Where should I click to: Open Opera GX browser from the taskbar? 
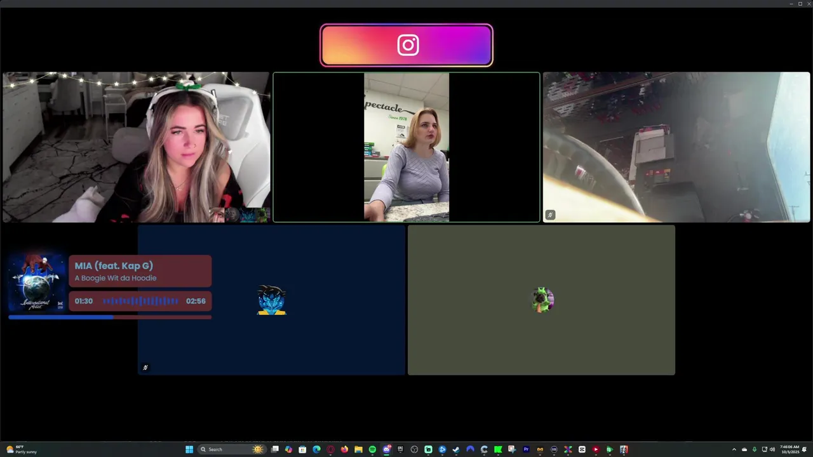coord(330,449)
